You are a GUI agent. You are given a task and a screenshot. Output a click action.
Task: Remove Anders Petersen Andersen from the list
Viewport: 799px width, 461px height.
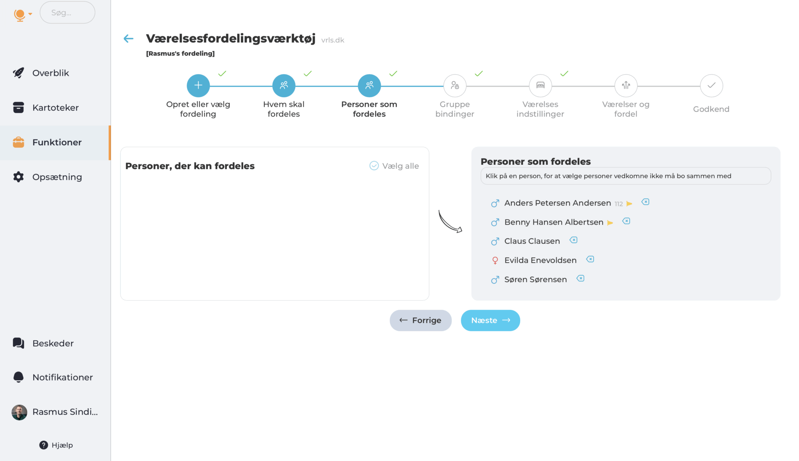[x=645, y=202]
